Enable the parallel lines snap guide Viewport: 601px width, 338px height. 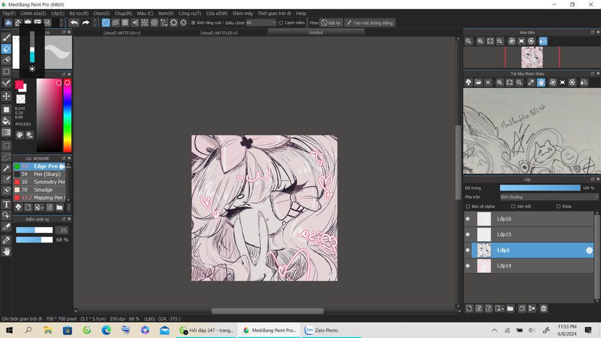pos(116,23)
